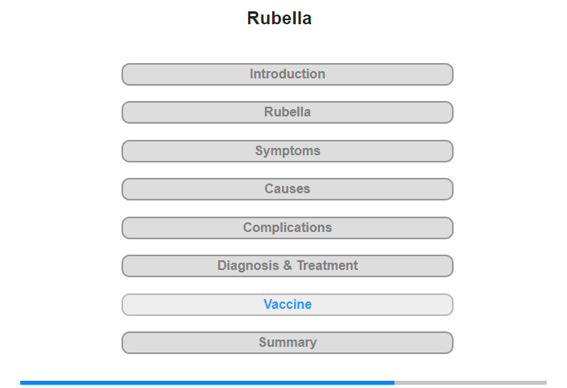567x388 pixels.
Task: Click the blue filled portion of progress bar
Action: point(207,382)
